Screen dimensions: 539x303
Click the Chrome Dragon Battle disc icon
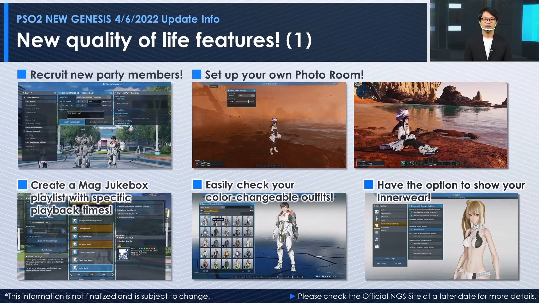point(75,252)
